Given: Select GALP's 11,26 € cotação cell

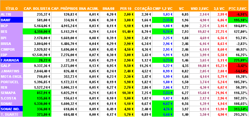Looking at the screenshot, I should 143,66.
